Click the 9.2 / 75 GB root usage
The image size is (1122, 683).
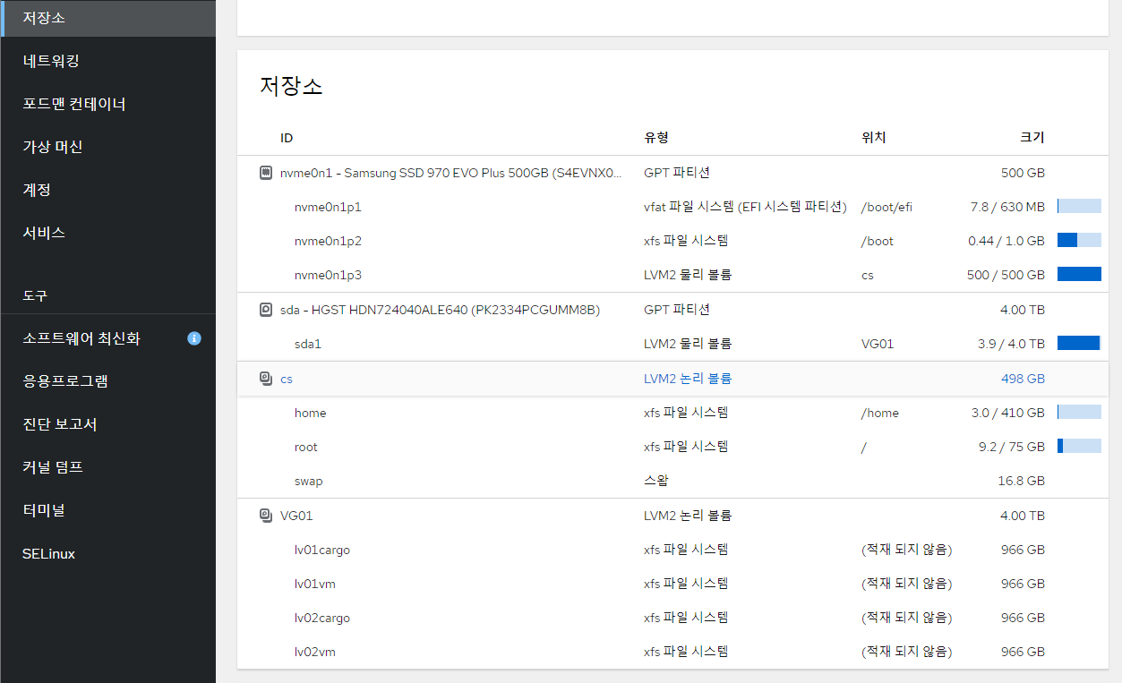[x=1012, y=447]
